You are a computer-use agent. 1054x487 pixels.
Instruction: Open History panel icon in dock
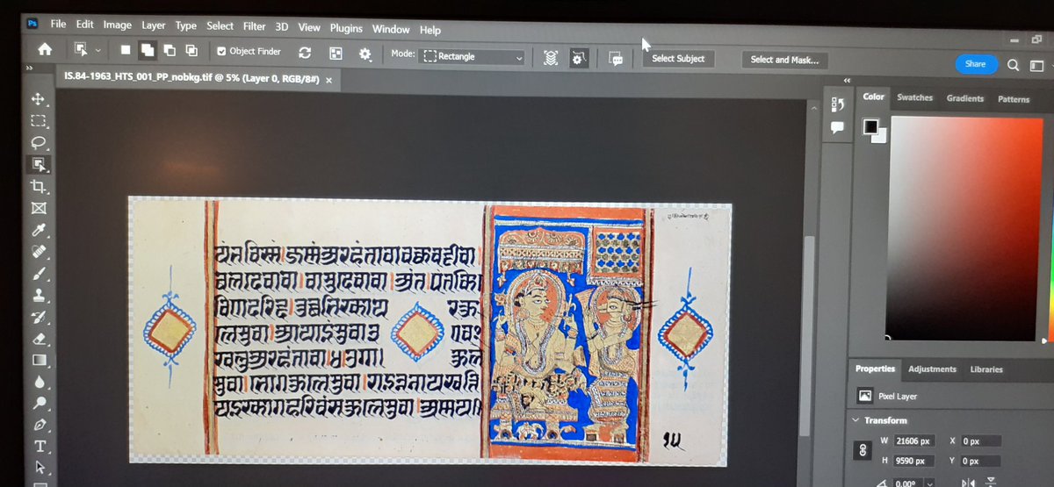[x=837, y=105]
